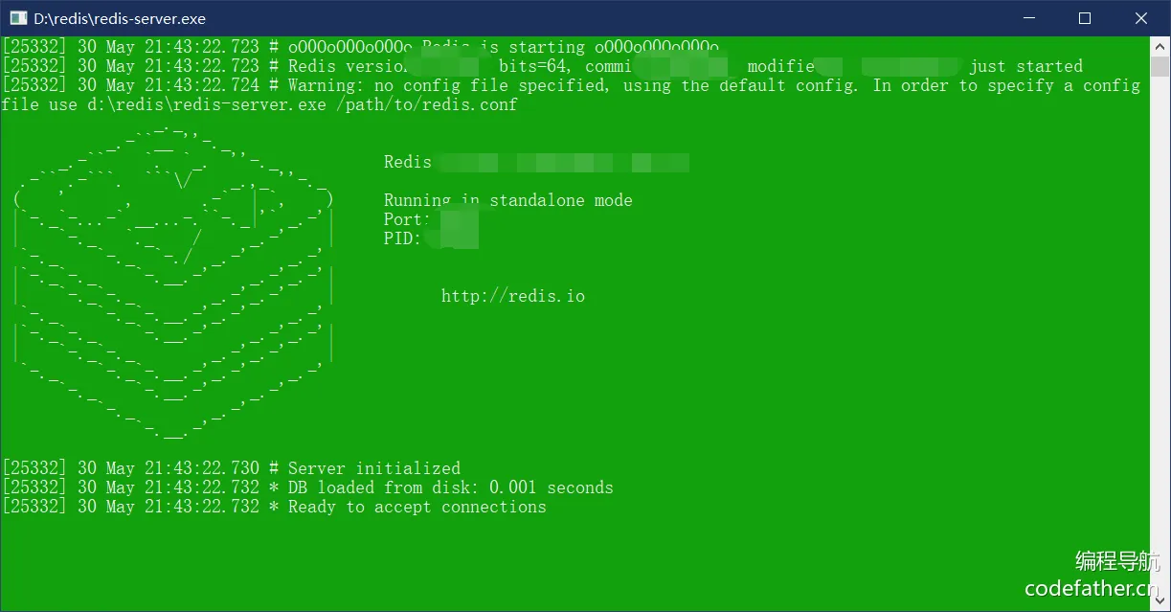Screen dimensions: 1171x612
Task: Click the title text D:\redis\redis-server.exe
Action: (120, 18)
